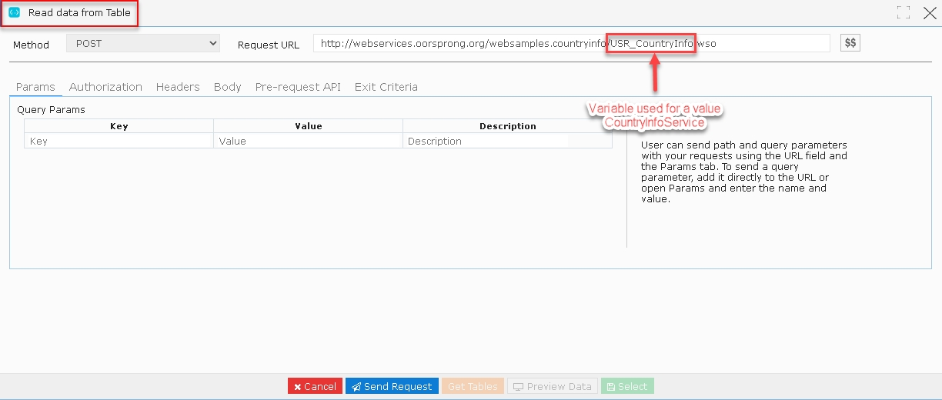Click the red Cancel button
The height and width of the screenshot is (400, 942).
tap(315, 386)
